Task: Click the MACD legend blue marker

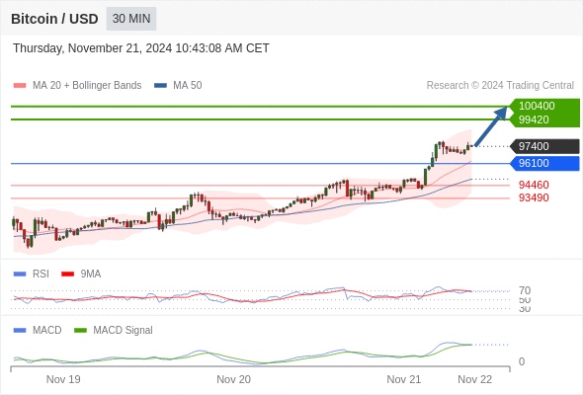Action: [20, 331]
